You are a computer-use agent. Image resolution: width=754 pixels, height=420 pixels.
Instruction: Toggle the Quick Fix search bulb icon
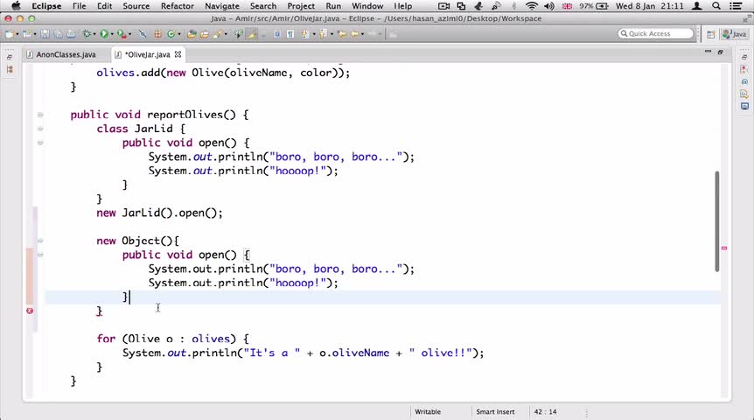pos(239,34)
